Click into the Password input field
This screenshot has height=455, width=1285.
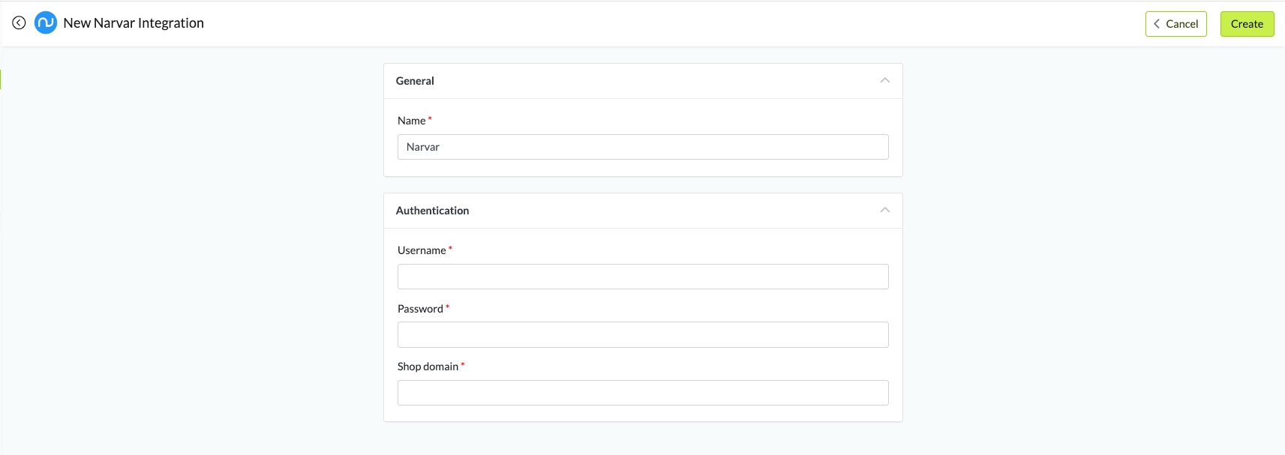642,334
